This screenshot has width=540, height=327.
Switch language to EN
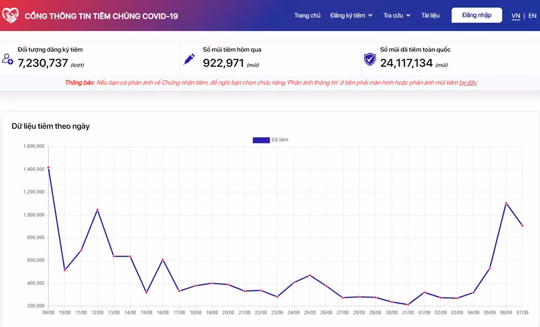[532, 16]
